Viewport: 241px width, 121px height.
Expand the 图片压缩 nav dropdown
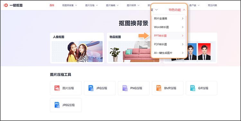(x=92, y=5)
